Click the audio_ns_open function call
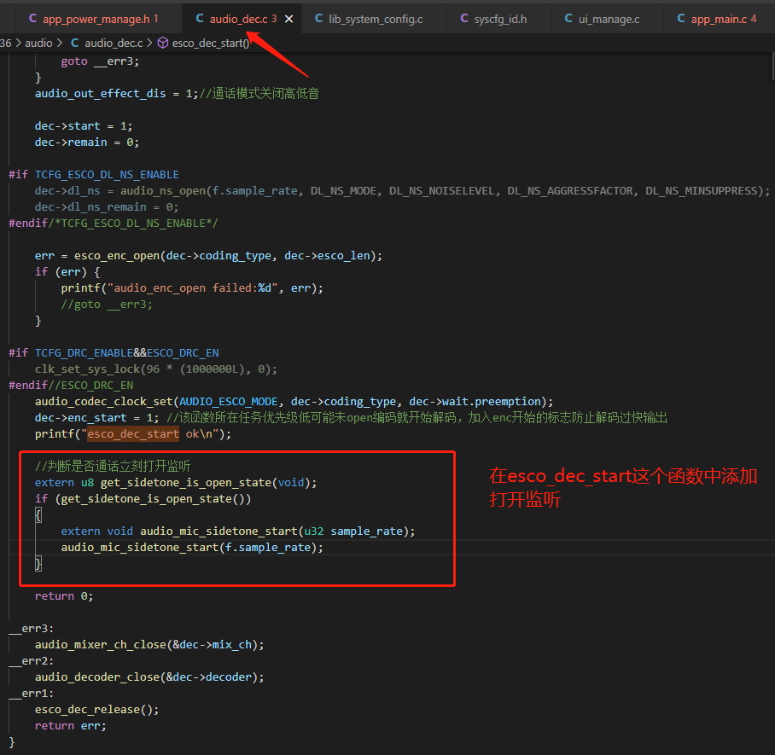Viewport: 775px width, 755px height. coord(163,191)
